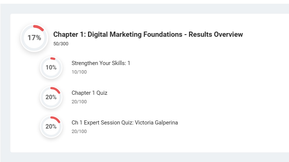The width and height of the screenshot is (289, 162).
Task: Open Ch 1 Expert Session Quiz: Victoria Galperina
Action: point(125,123)
